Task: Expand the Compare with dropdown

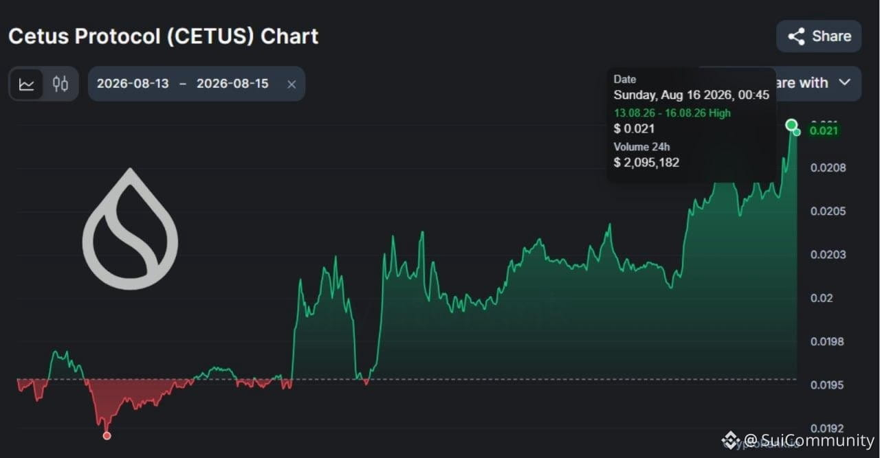Action: pyautogui.click(x=818, y=83)
